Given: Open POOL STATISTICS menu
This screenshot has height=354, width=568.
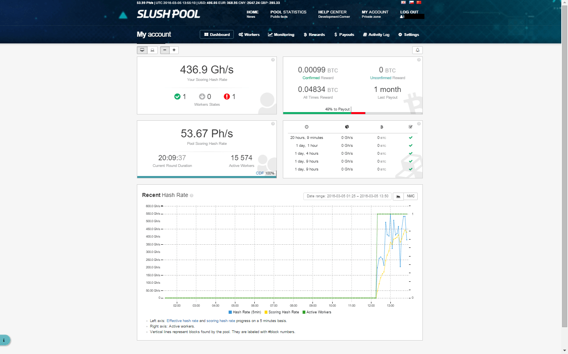Looking at the screenshot, I should coord(288,14).
